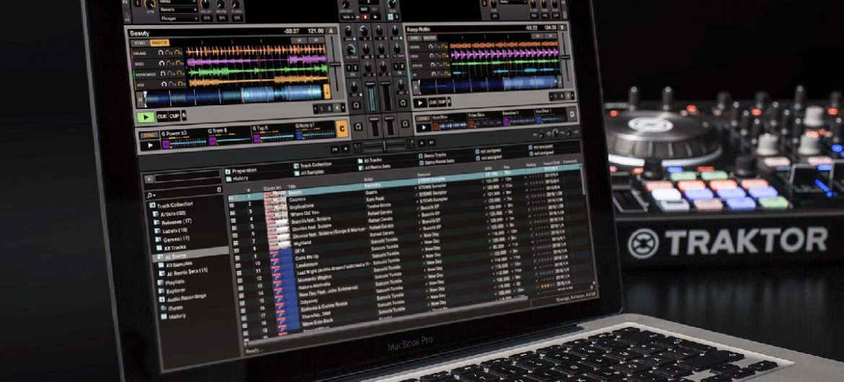Click the CUP button on Deck B
The height and width of the screenshot is (382, 844).
pos(442,102)
